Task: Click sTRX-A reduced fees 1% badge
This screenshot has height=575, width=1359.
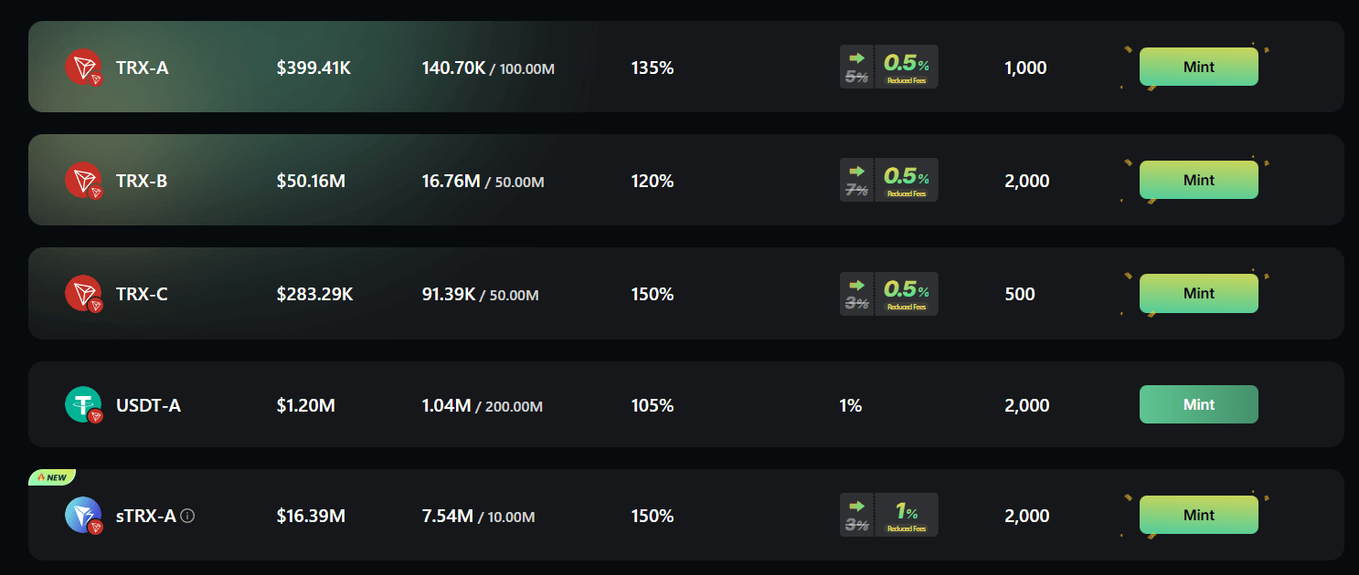Action: (888, 516)
